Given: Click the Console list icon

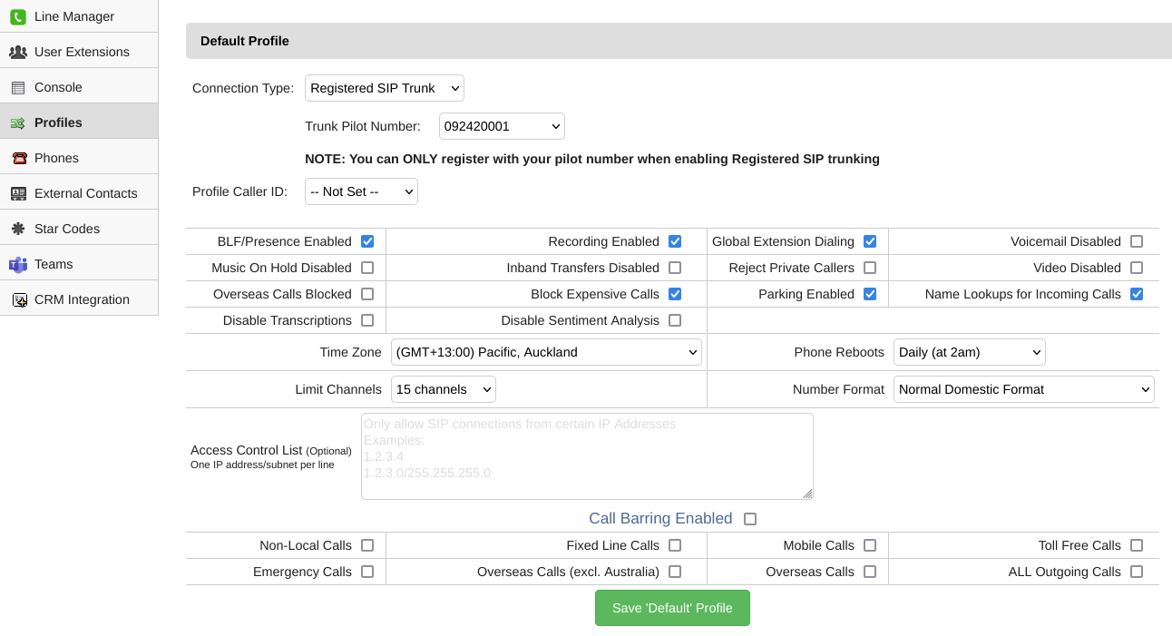Looking at the screenshot, I should pos(18,87).
